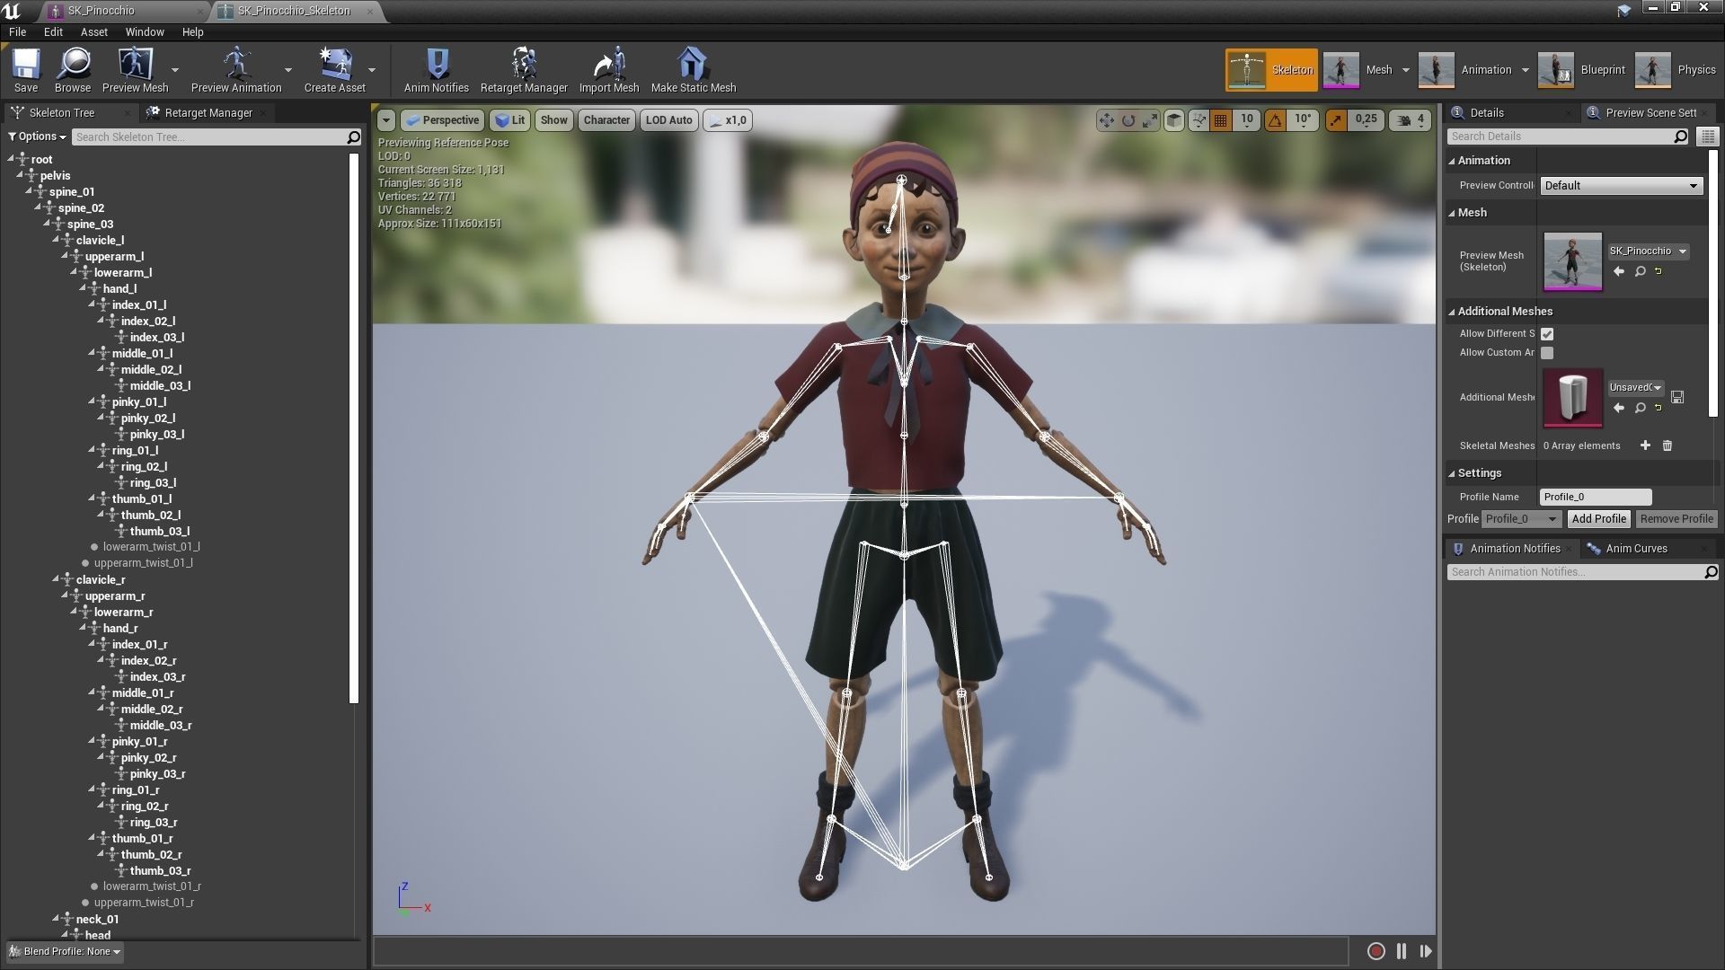Switch to Mesh editor mode
Image resolution: width=1725 pixels, height=970 pixels.
coord(1358,70)
